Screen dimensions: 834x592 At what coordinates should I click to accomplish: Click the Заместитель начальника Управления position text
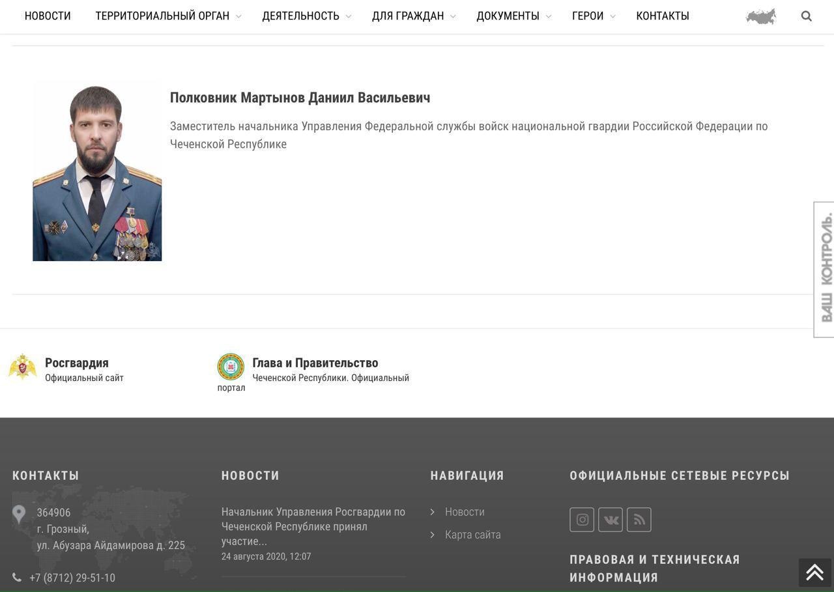(469, 135)
